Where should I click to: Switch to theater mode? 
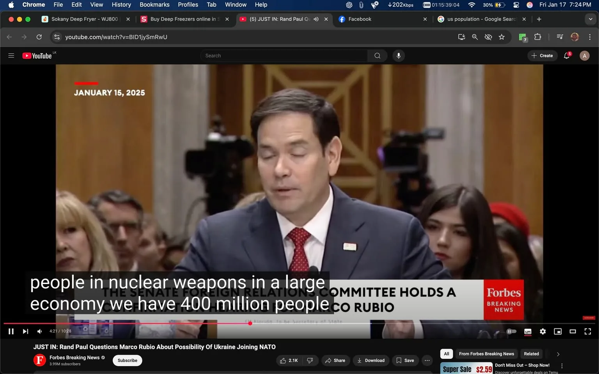tap(572, 331)
